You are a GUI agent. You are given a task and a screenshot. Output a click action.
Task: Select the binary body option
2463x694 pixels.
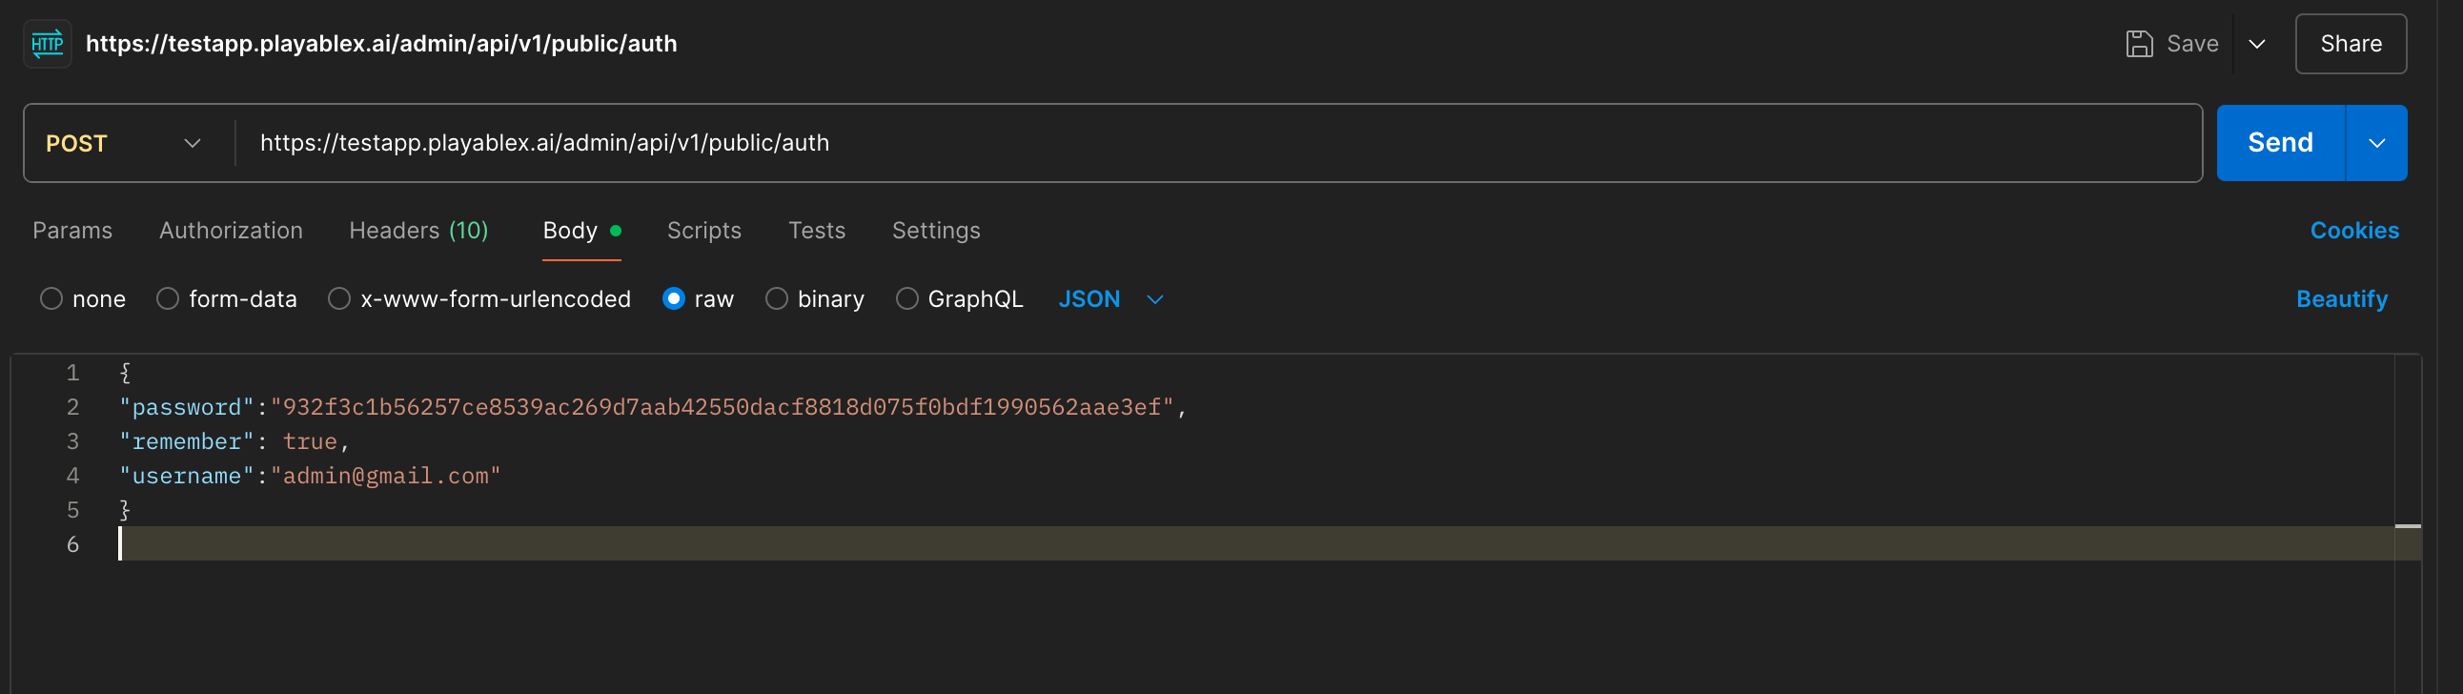(x=777, y=299)
